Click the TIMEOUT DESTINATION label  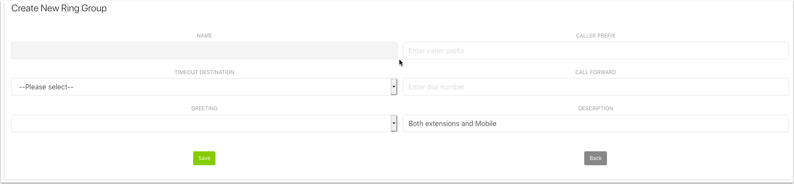(204, 72)
